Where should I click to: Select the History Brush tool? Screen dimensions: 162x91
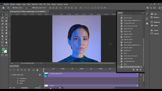coord(2,30)
